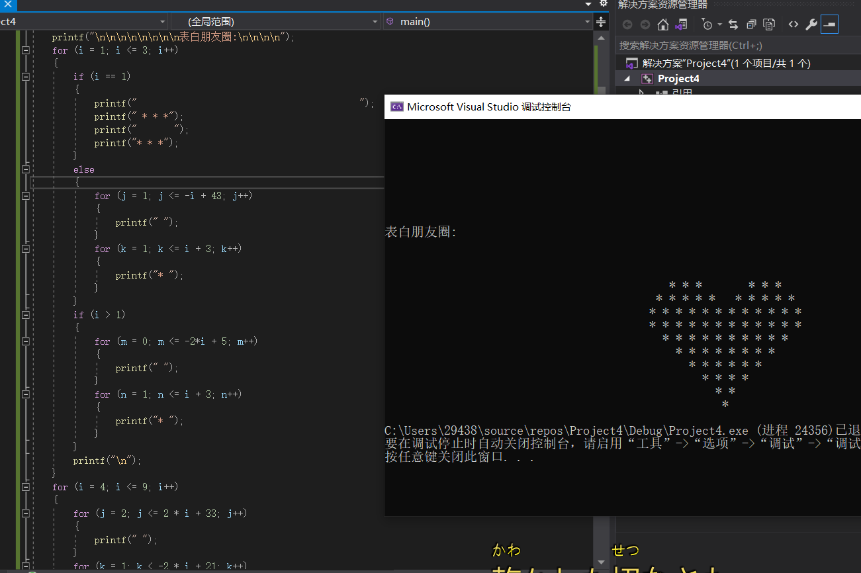Click the Show All Files icon
This screenshot has height=573, width=861.
[x=769, y=24]
